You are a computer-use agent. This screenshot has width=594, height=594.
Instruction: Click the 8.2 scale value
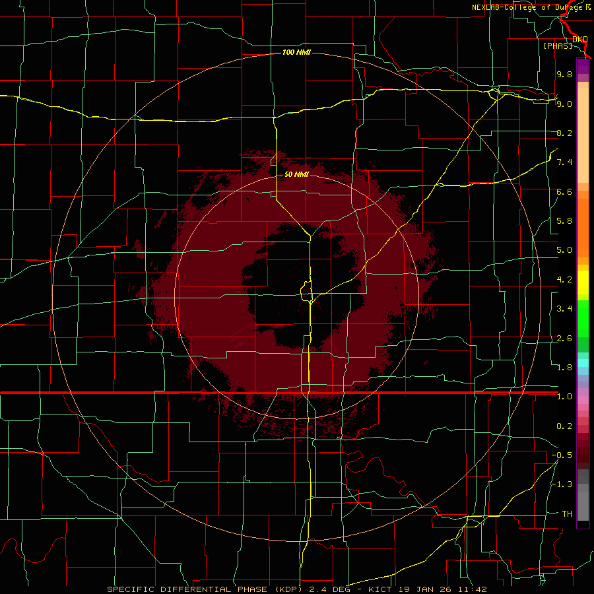point(564,133)
